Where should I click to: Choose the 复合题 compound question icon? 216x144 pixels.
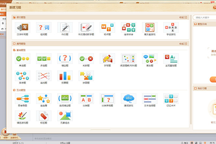tap(150, 59)
